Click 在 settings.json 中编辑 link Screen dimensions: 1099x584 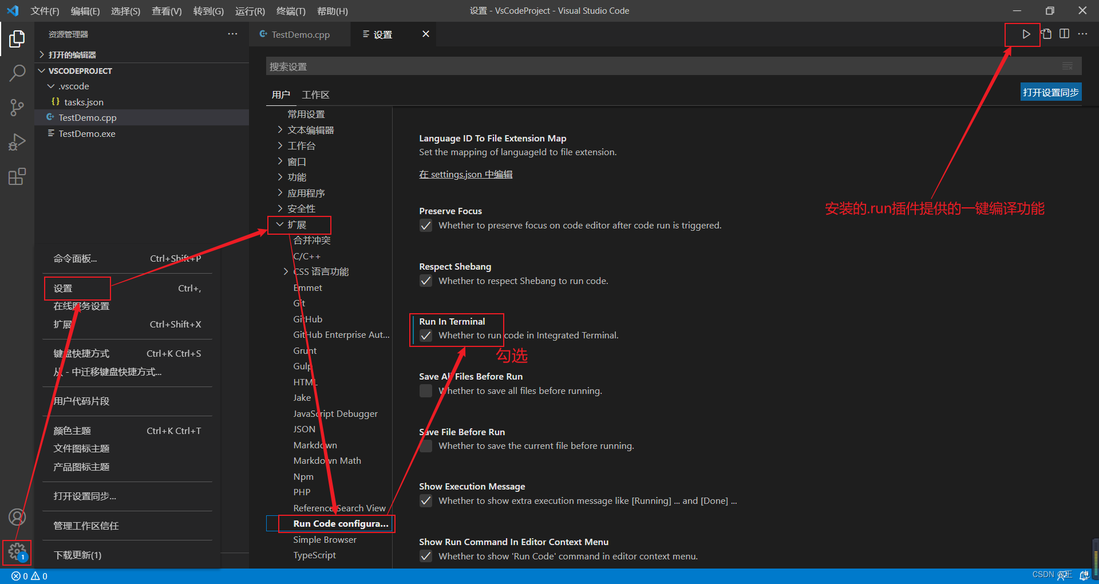(465, 175)
